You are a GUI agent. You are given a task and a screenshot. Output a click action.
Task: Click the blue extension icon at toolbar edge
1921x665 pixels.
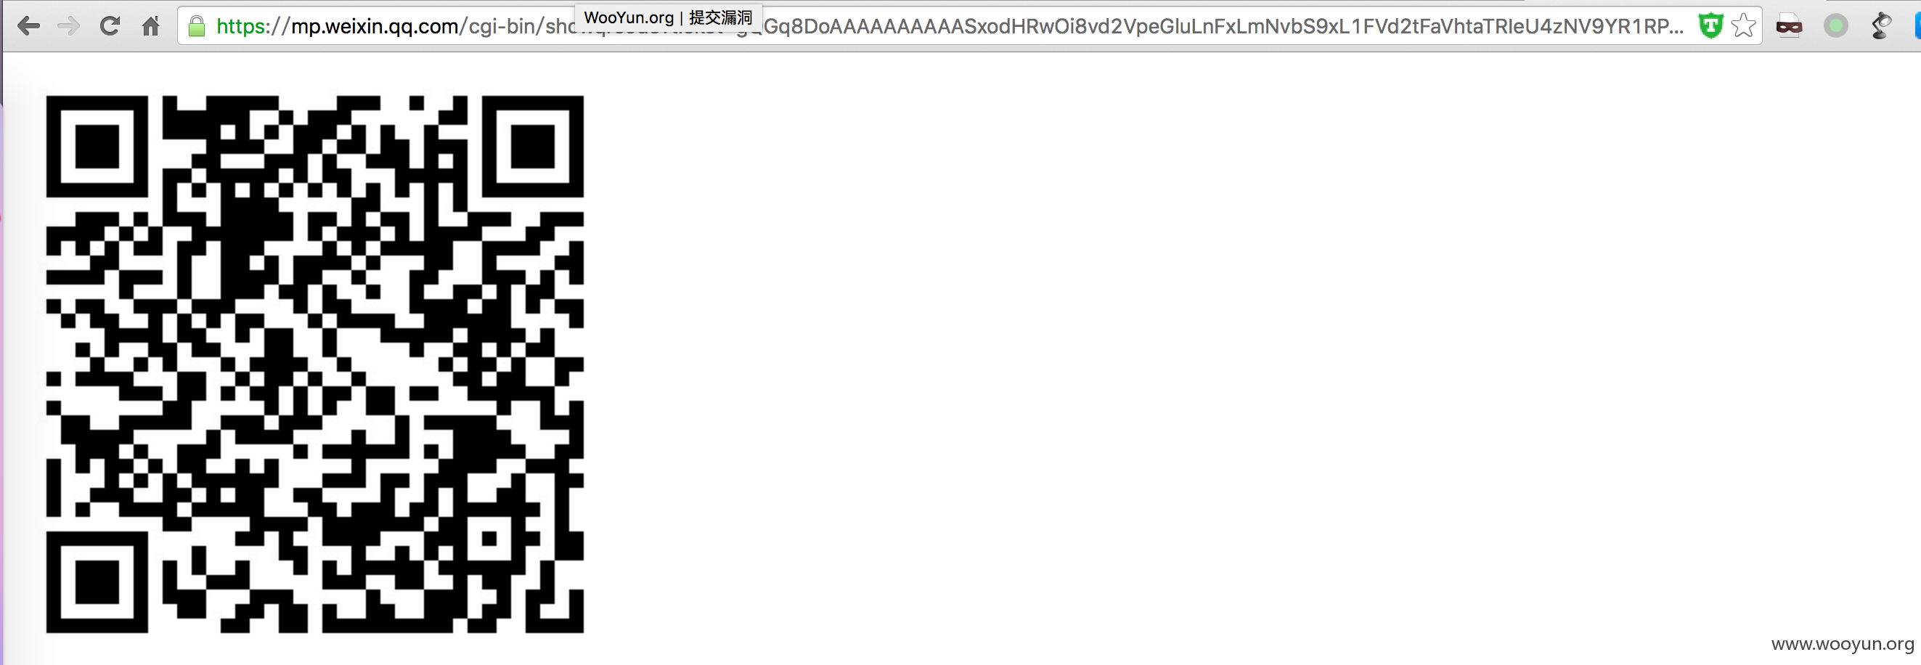coord(1917,27)
